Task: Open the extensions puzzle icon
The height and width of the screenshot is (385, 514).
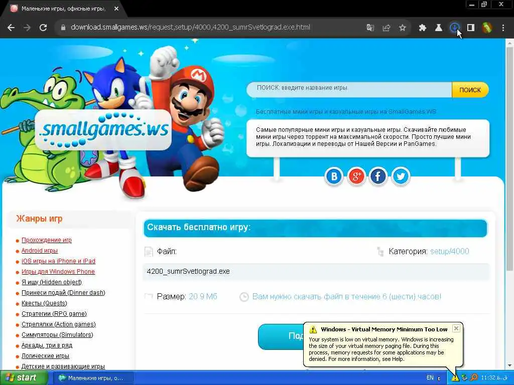Action: [423, 28]
